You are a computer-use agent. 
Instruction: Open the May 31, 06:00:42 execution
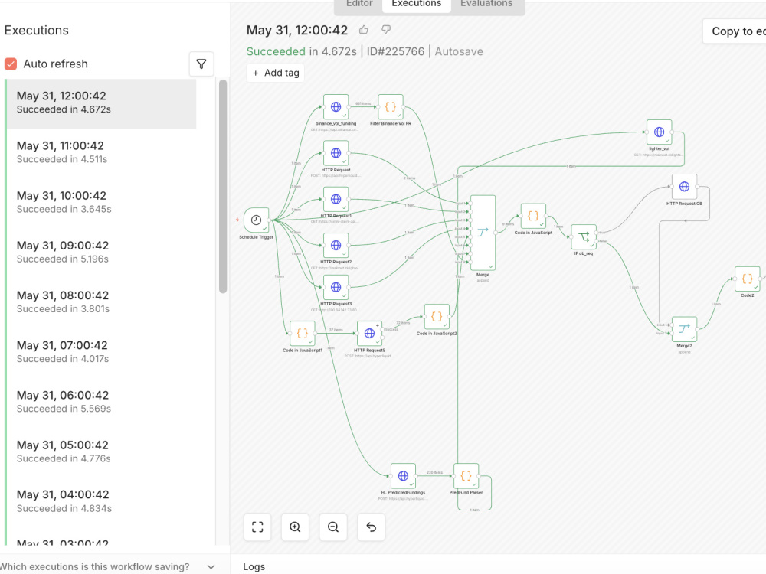click(x=102, y=402)
